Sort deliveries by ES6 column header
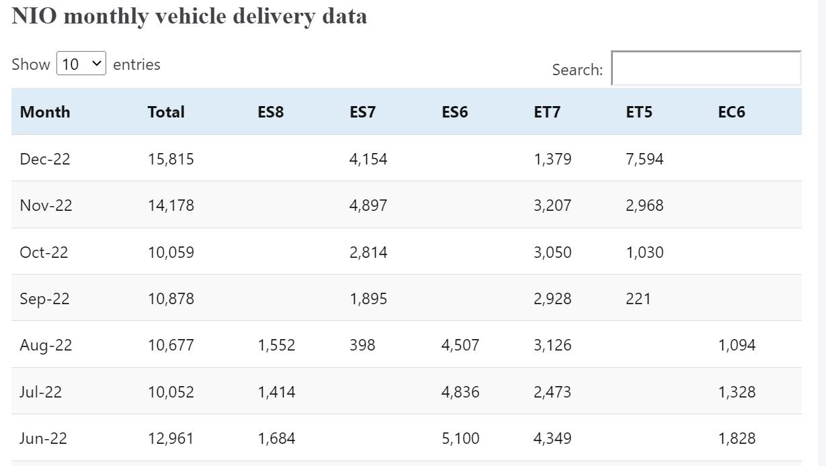 click(x=454, y=112)
